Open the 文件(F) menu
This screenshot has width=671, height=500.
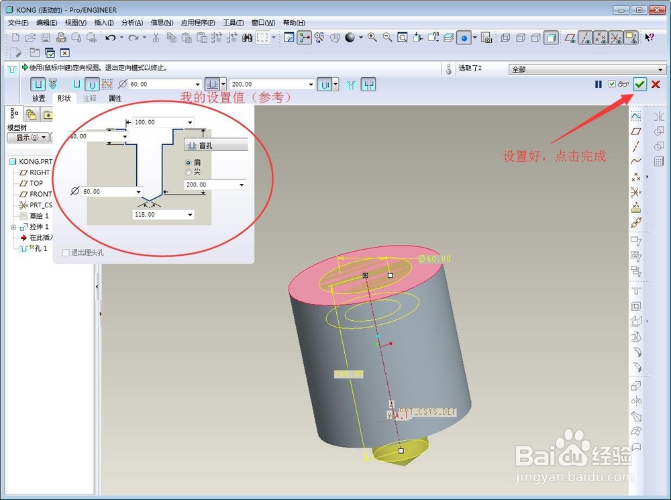pos(18,23)
